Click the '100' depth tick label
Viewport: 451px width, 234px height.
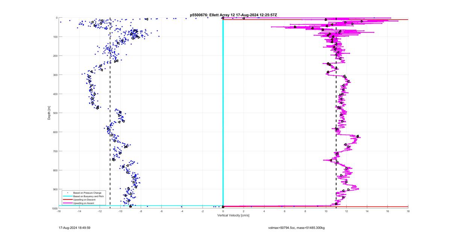(55, 37)
